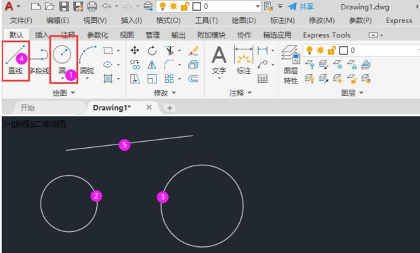Expand the 绘图 panel
Image resolution: width=420 pixels, height=253 pixels.
tap(64, 93)
